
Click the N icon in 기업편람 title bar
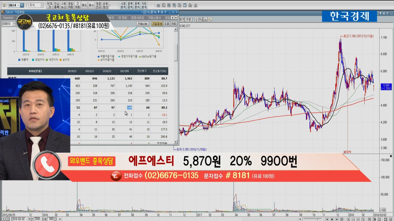tap(145, 12)
